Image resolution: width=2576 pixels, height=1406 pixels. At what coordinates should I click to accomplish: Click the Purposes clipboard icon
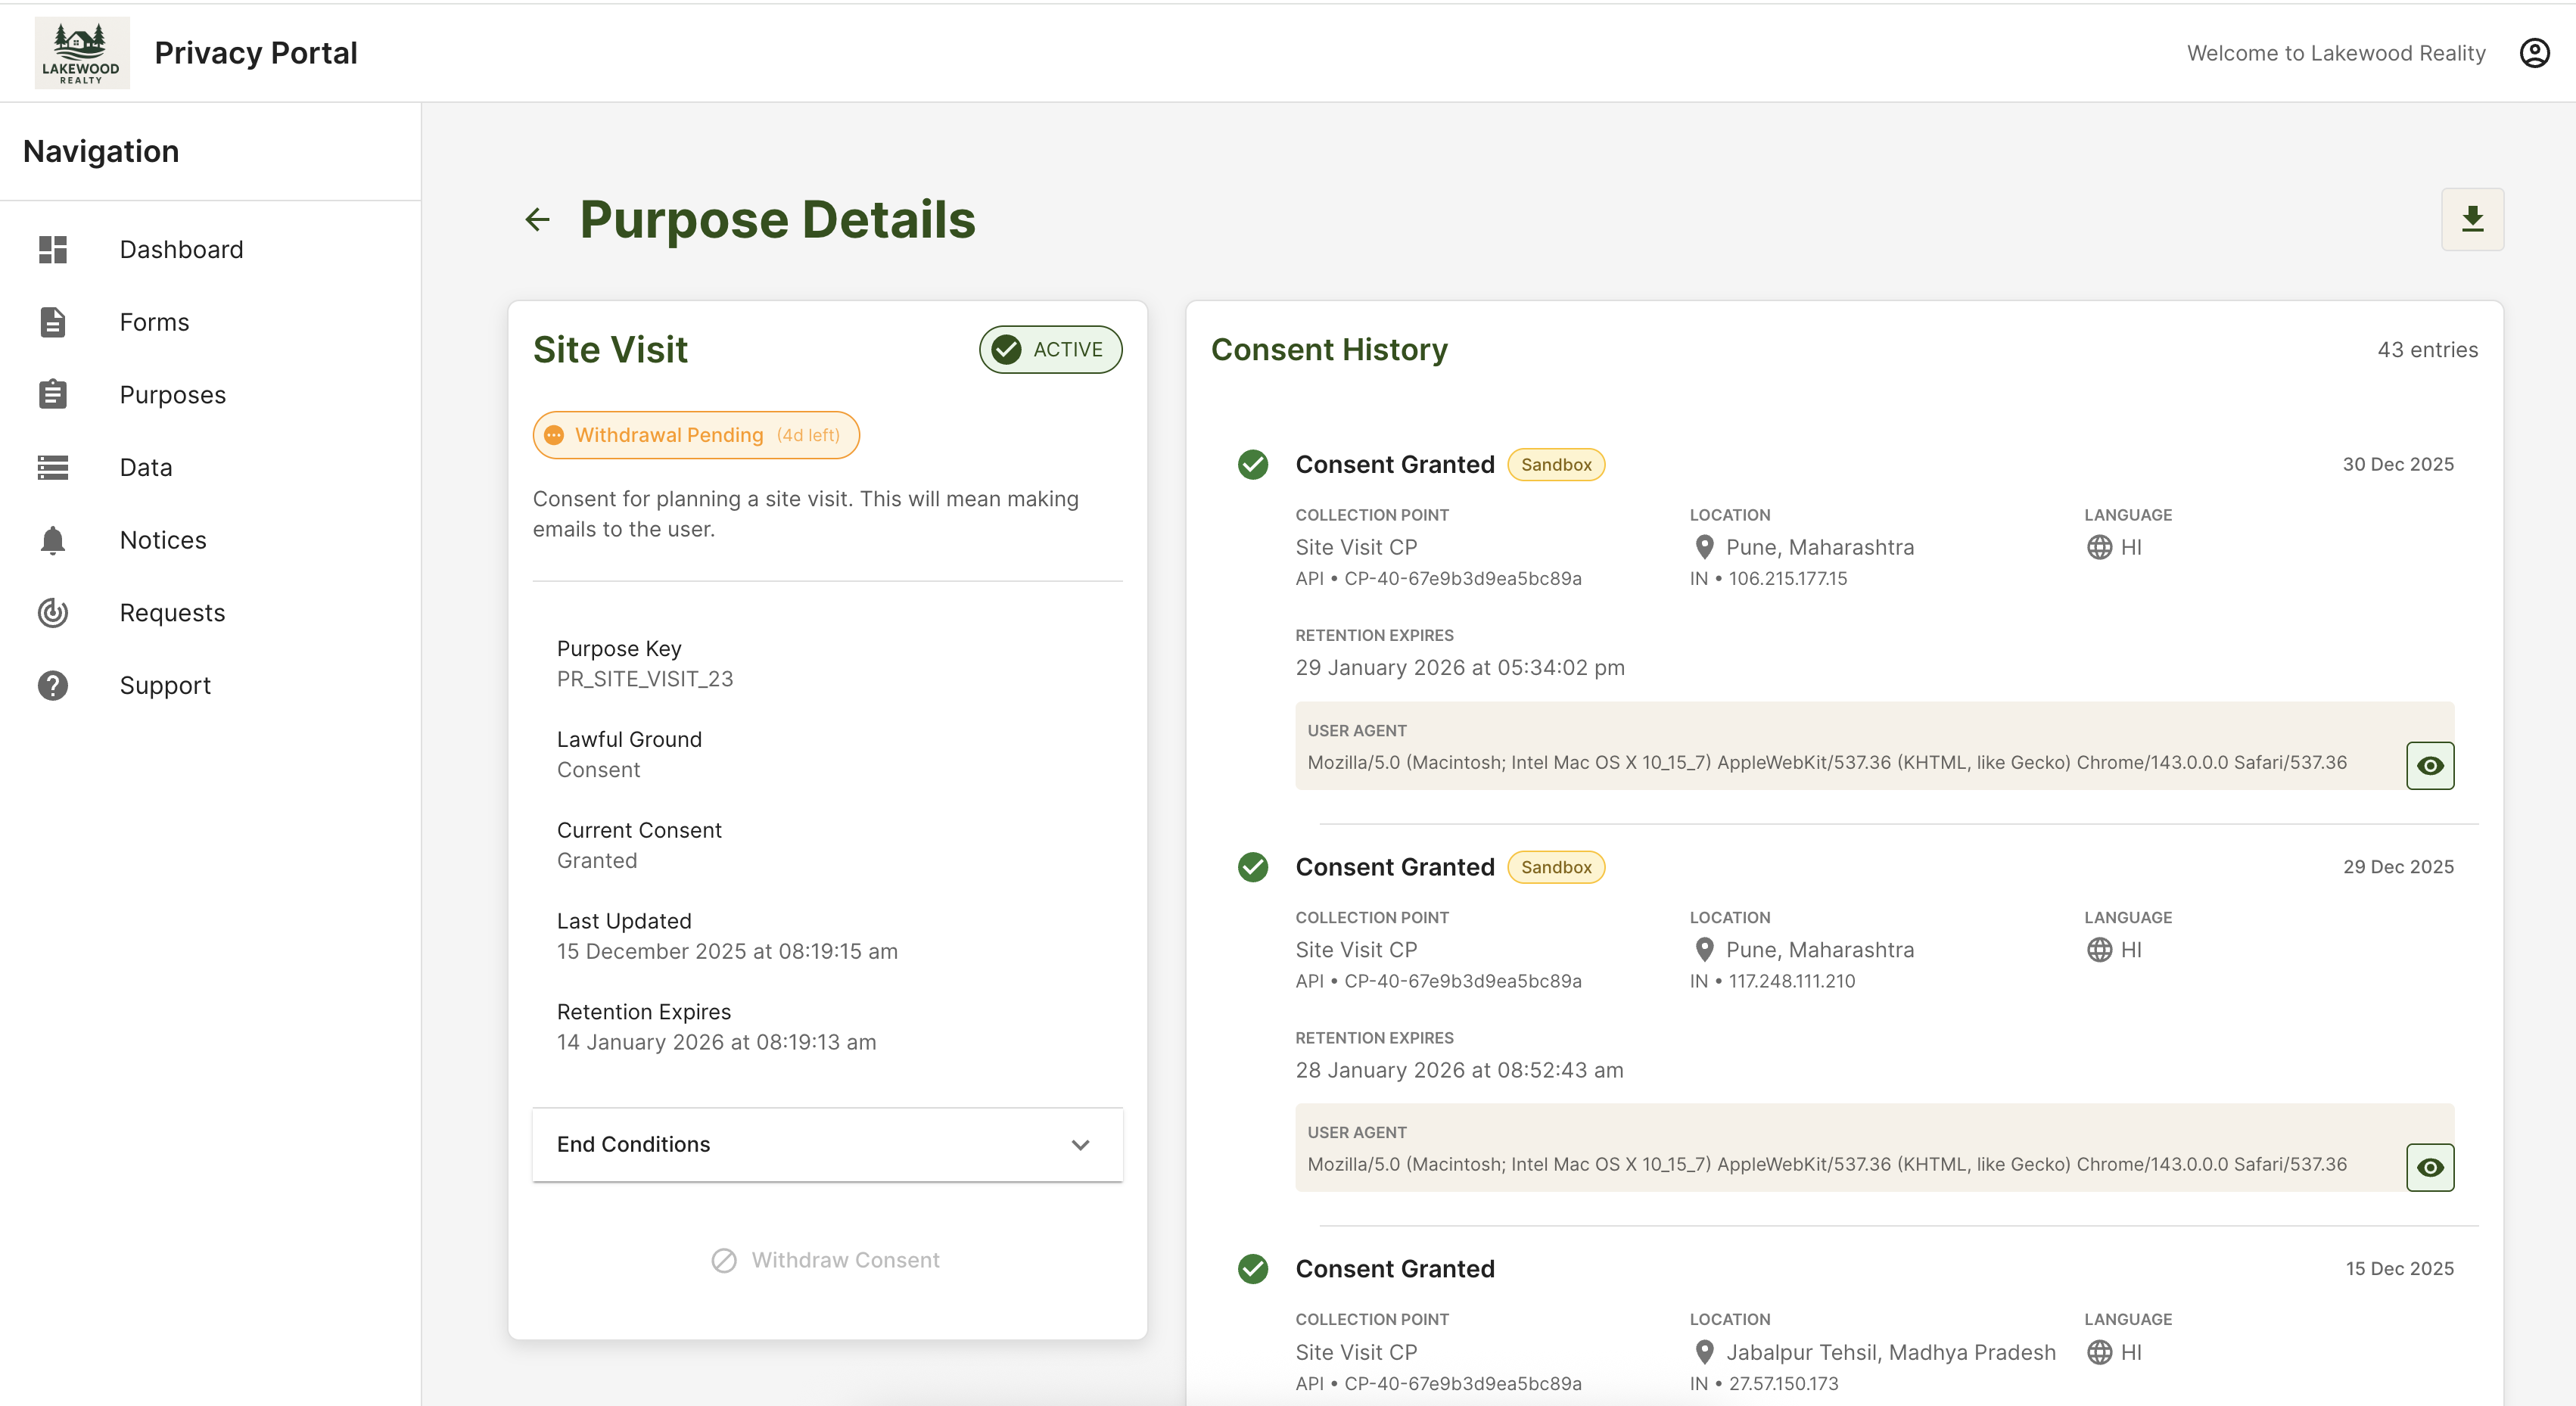point(52,394)
